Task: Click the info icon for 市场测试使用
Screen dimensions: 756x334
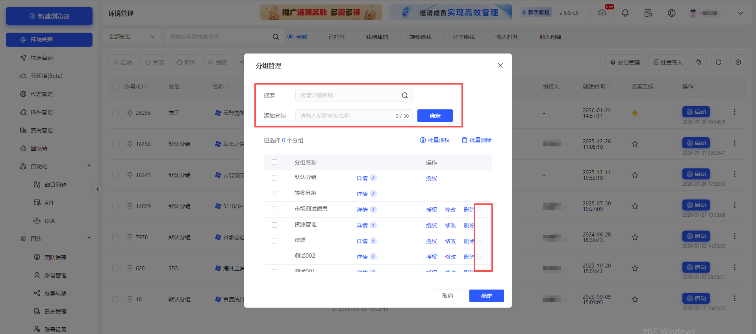Action: pos(373,209)
